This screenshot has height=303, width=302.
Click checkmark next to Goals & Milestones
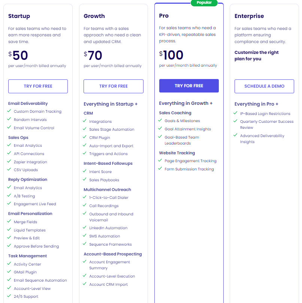click(x=160, y=121)
